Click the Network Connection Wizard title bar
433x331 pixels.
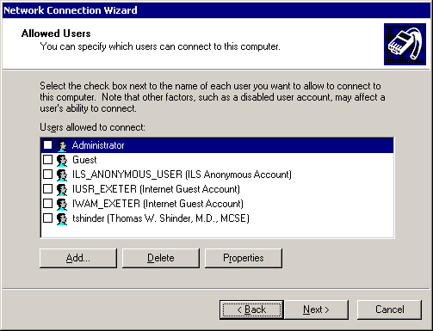[x=216, y=10]
